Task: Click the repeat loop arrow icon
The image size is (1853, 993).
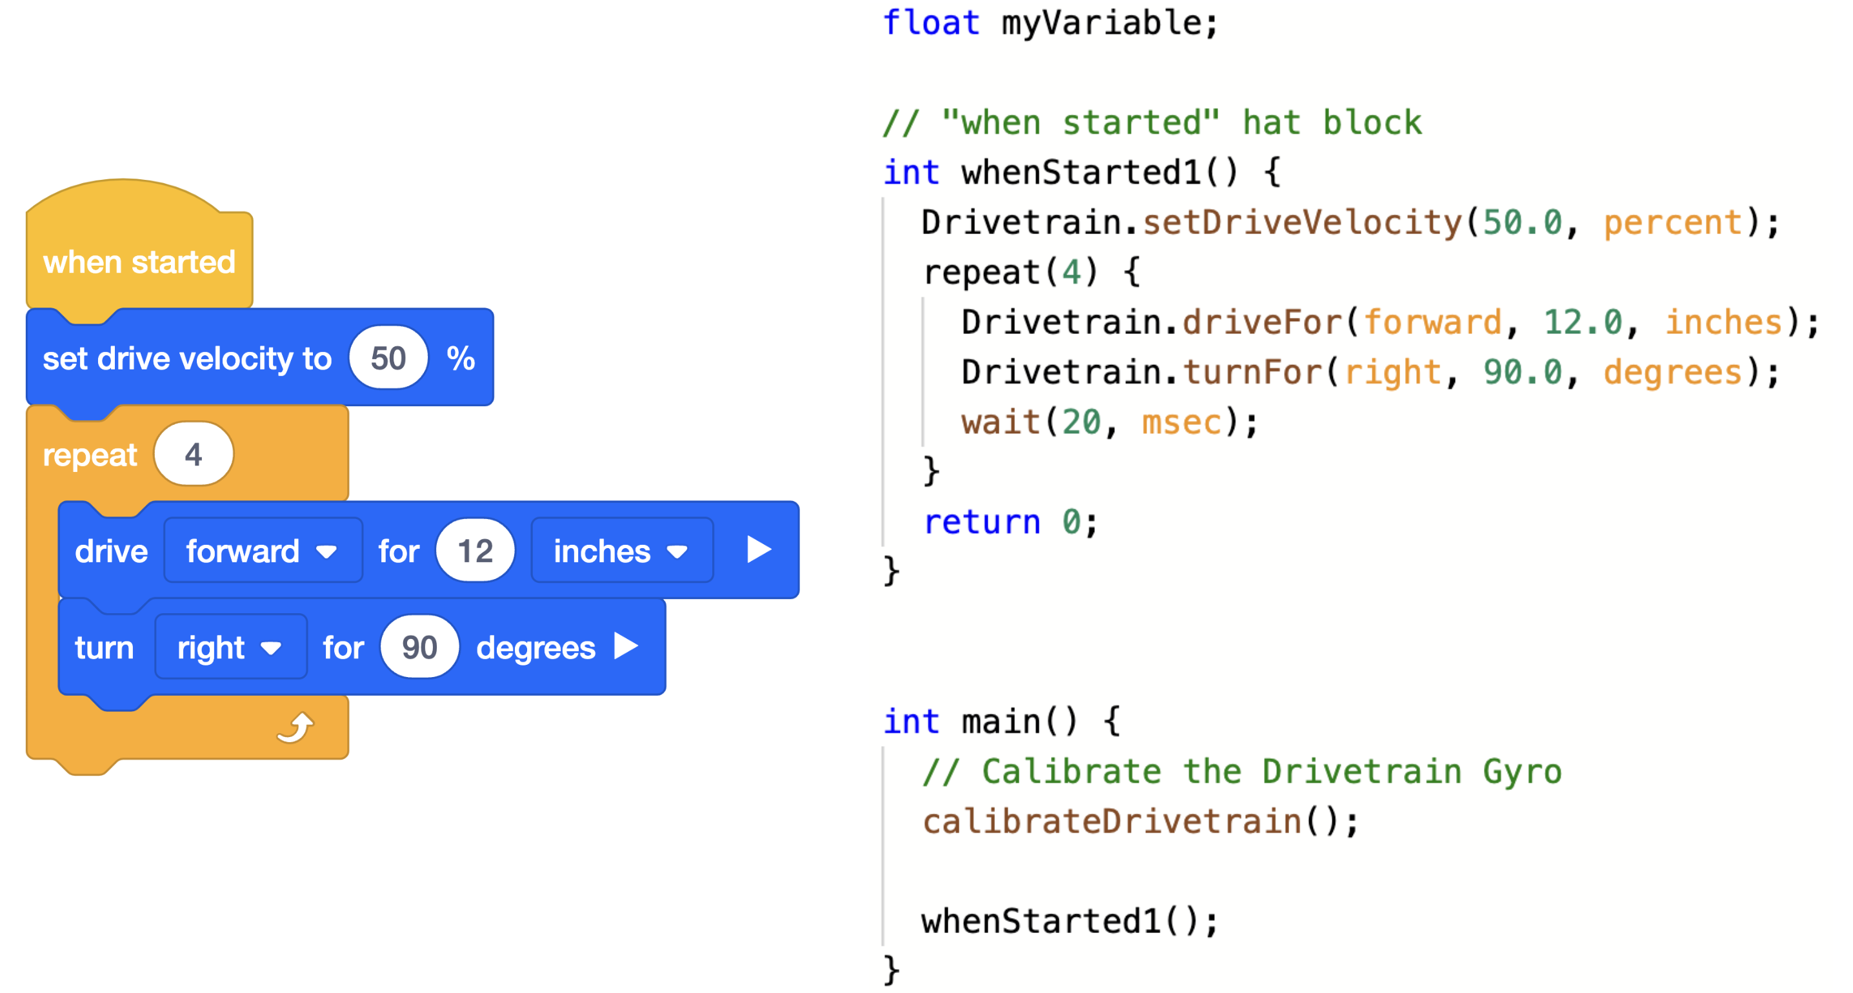Action: click(295, 728)
